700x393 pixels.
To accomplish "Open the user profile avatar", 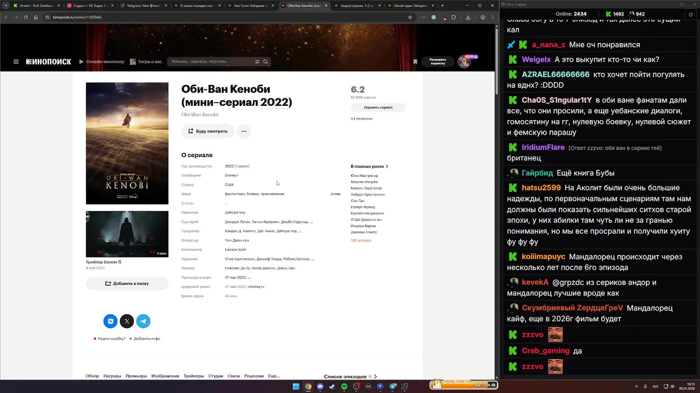I will (x=464, y=62).
